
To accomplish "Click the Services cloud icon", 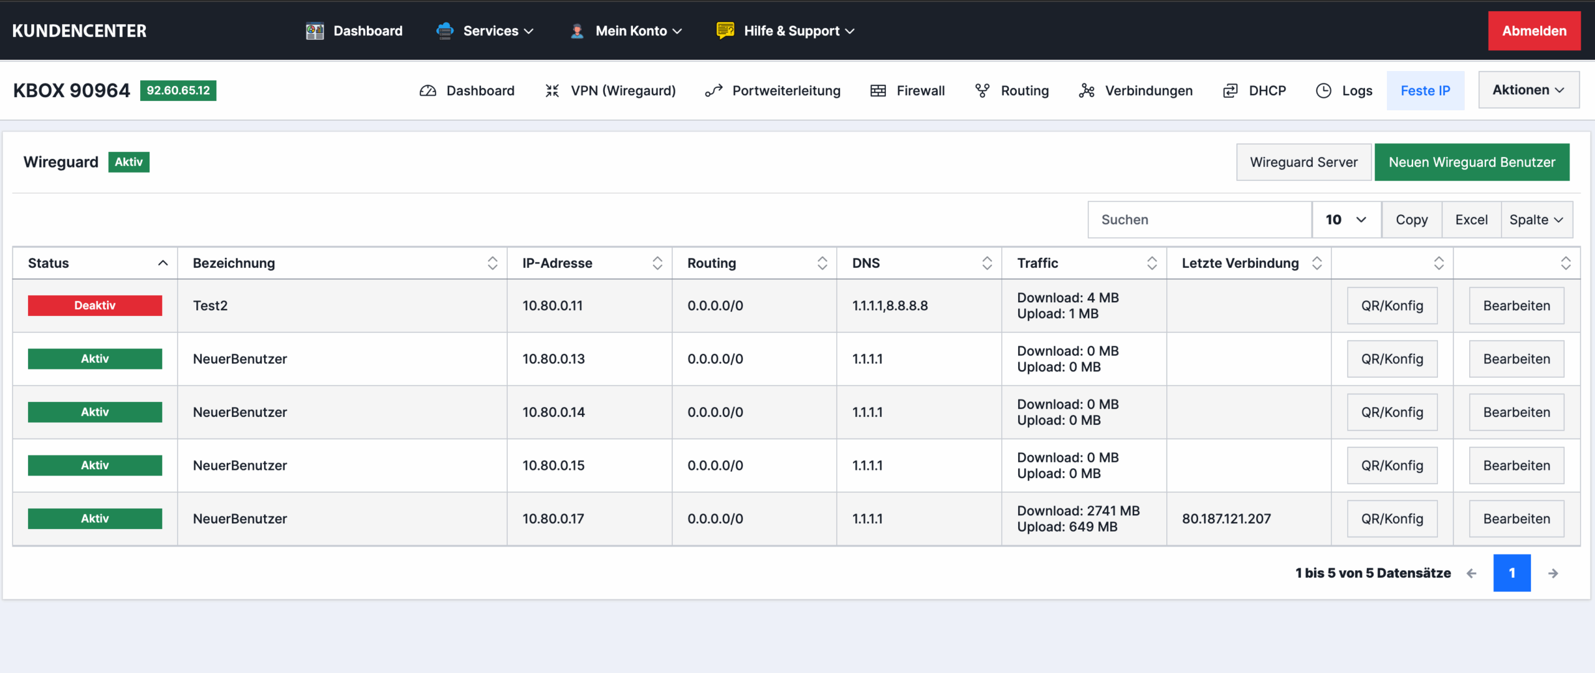I will pyautogui.click(x=445, y=31).
